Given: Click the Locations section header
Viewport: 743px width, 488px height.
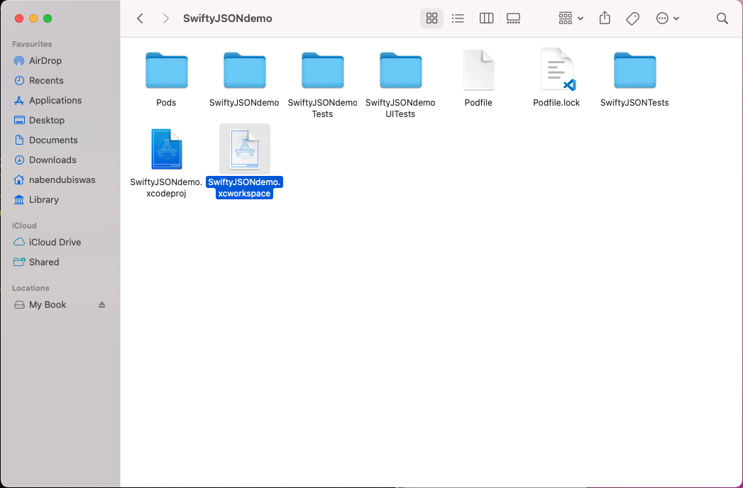Looking at the screenshot, I should click(31, 288).
